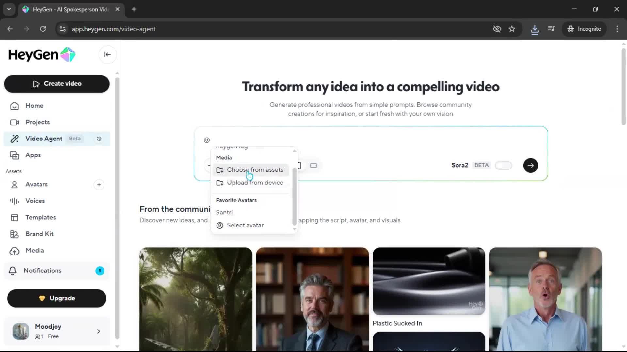This screenshot has width=627, height=352.
Task: Toggle the Sora2 BETA switch
Action: pyautogui.click(x=503, y=166)
